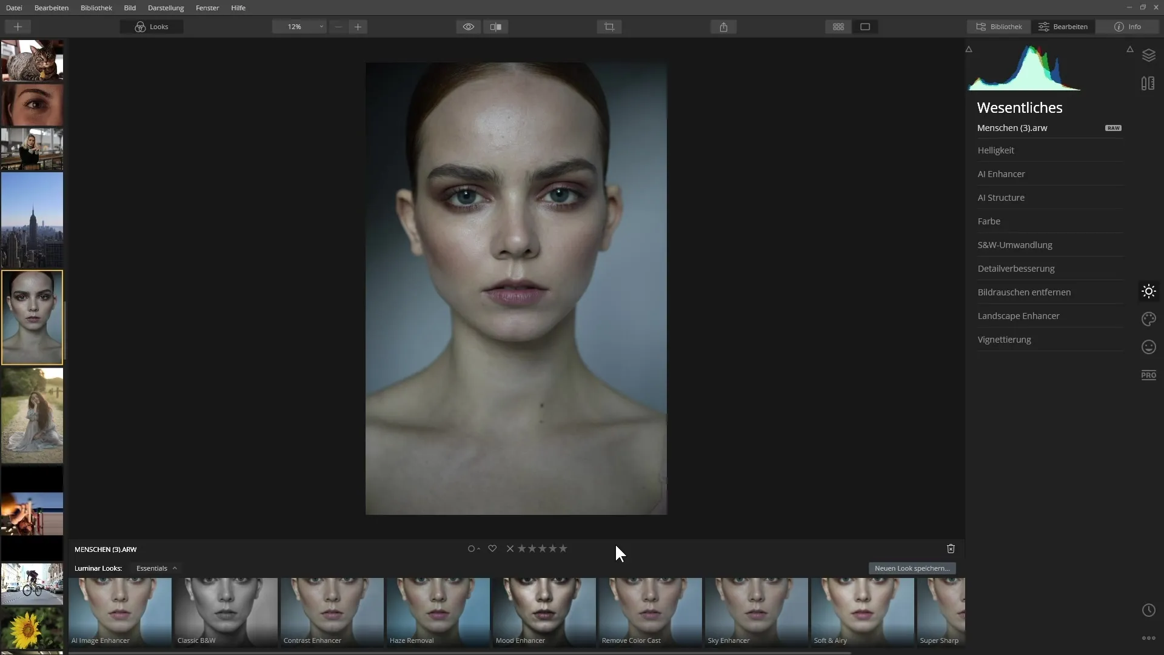Open the color label circle dropdown
Screen dimensions: 1164x655
coord(473,549)
